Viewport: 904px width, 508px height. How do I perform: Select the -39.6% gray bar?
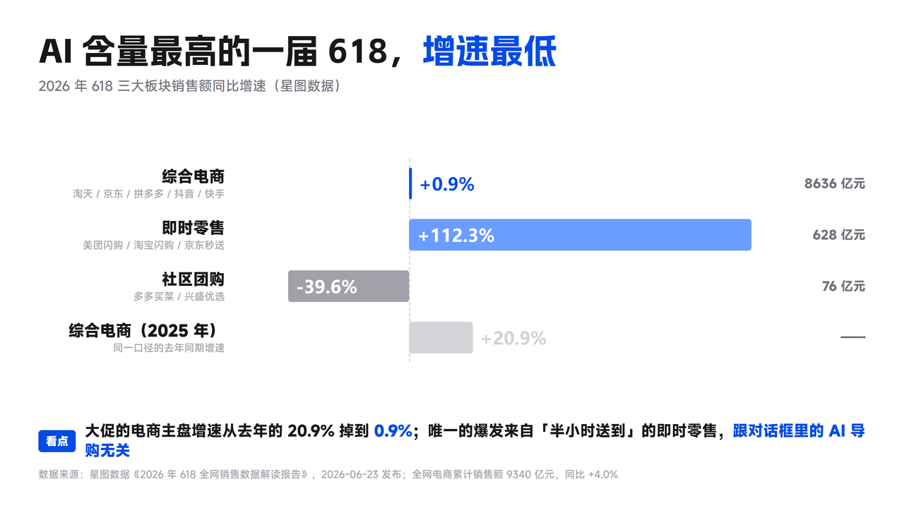tap(348, 286)
